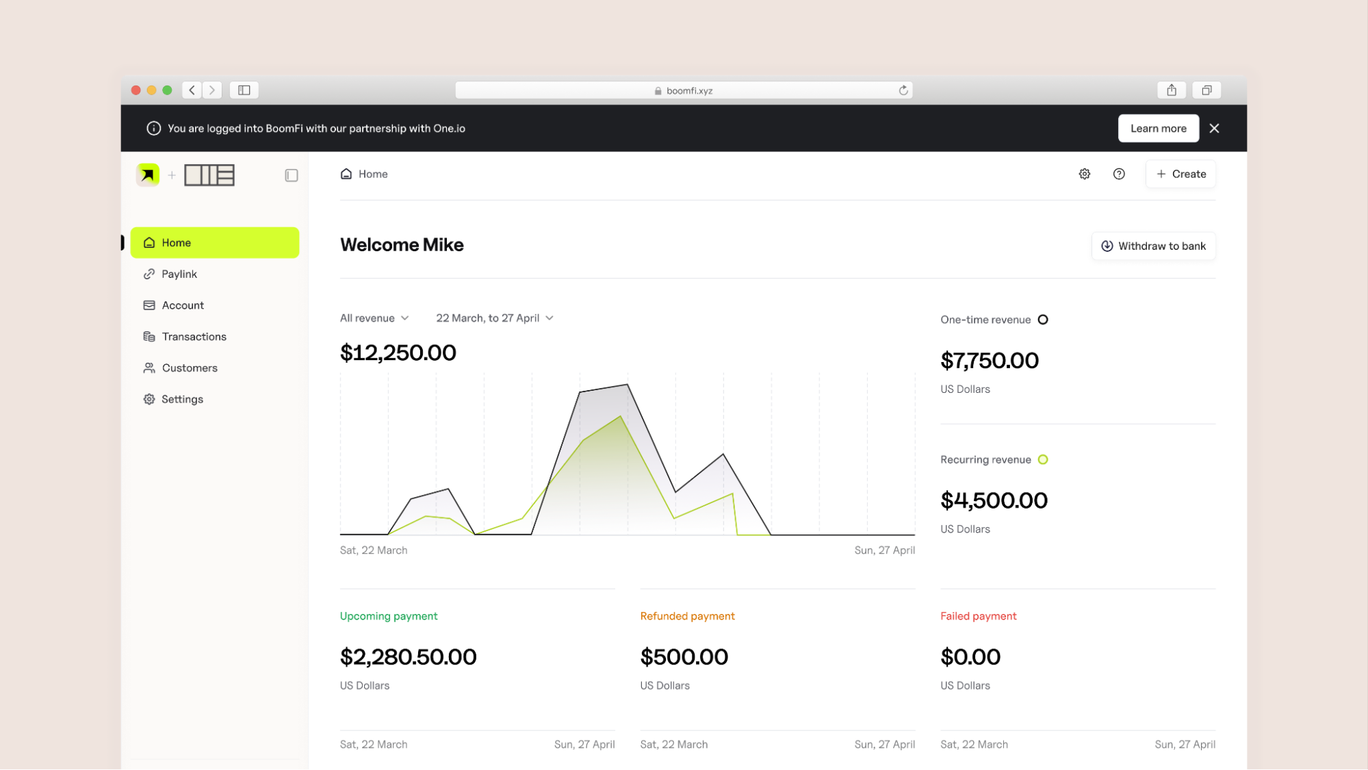
Task: Dismiss the One.io partnership banner
Action: (x=1214, y=129)
